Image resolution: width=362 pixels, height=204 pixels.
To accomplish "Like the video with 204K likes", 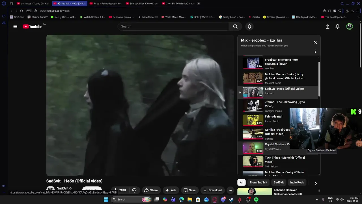I will point(120,190).
